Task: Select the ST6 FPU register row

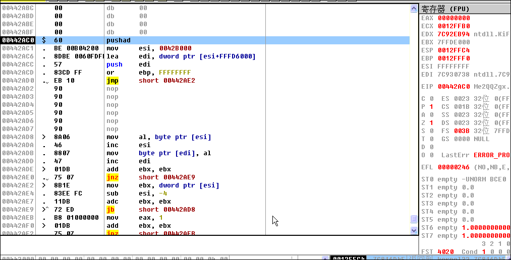Action: tap(466, 227)
